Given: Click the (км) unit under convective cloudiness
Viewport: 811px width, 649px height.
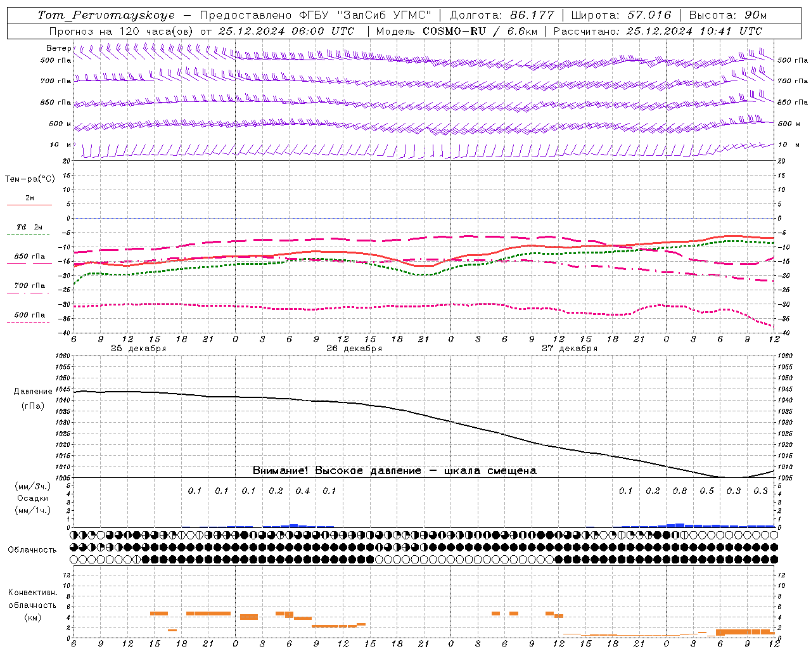Looking at the screenshot, I should 33,617.
